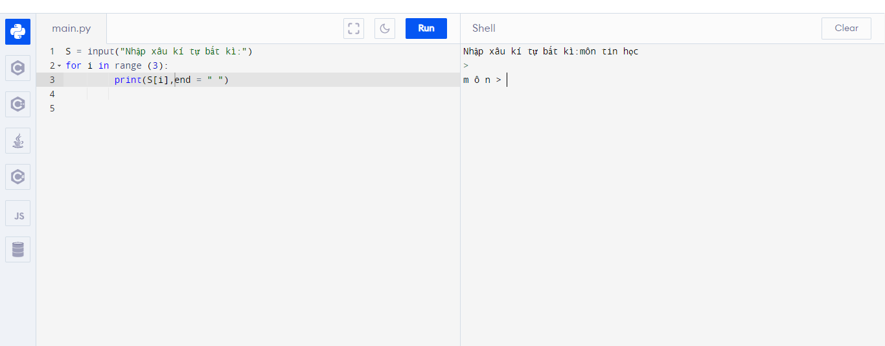Place cursor on empty line 5

[194, 108]
